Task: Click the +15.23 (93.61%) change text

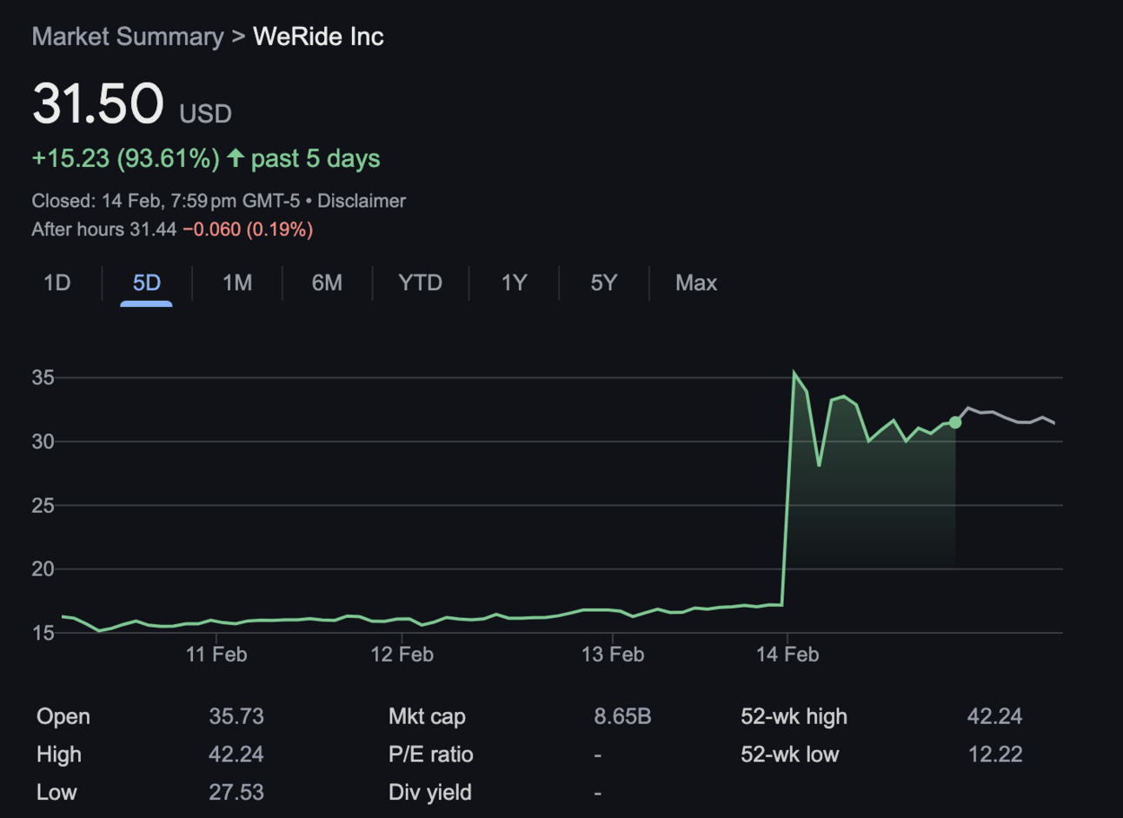Action: click(125, 158)
